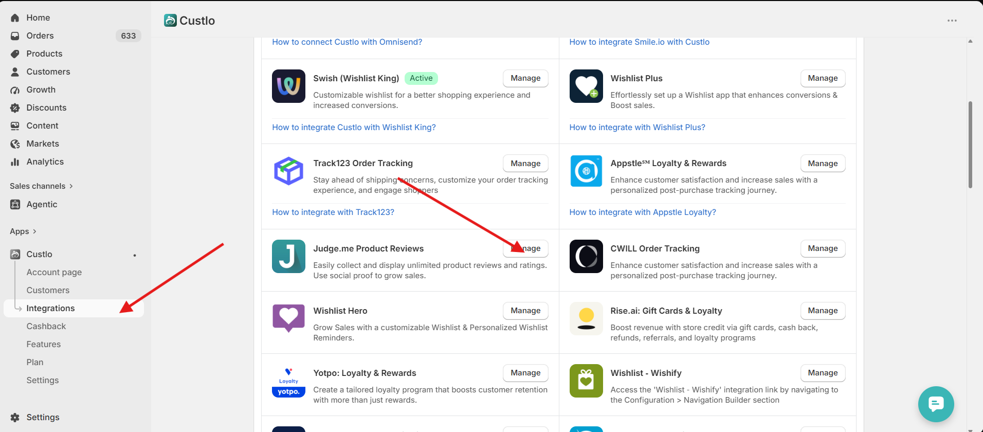The width and height of the screenshot is (983, 432).
Task: Open Settings under the Custlo app
Action: (43, 381)
